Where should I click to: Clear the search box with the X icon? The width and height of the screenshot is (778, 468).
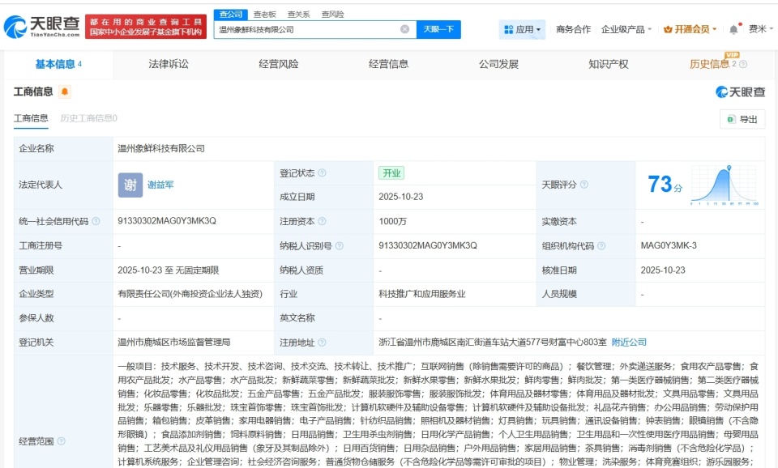coord(403,28)
